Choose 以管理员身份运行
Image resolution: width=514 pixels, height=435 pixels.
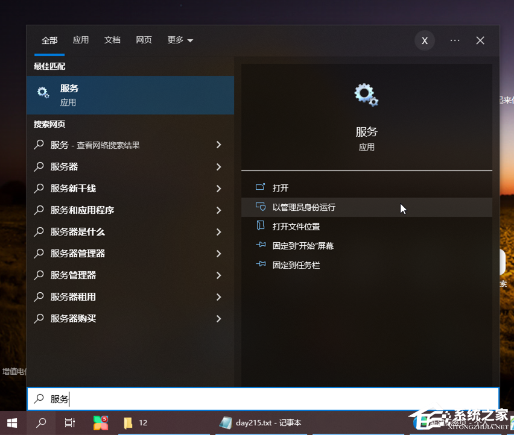tap(367, 207)
